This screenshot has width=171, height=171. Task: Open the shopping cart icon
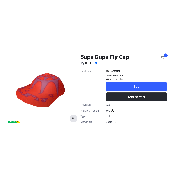162,58
